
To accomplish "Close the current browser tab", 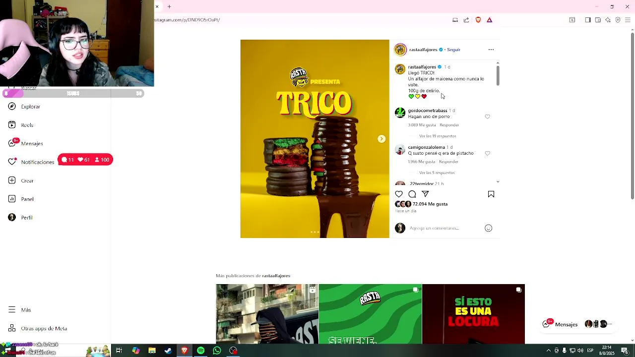I will tap(157, 6).
